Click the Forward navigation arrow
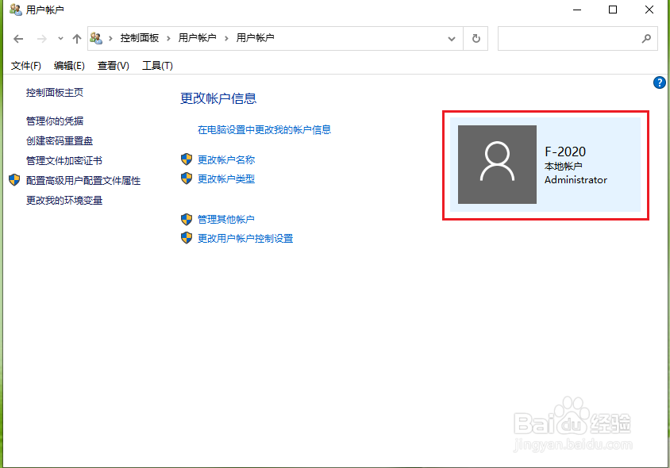 click(41, 39)
